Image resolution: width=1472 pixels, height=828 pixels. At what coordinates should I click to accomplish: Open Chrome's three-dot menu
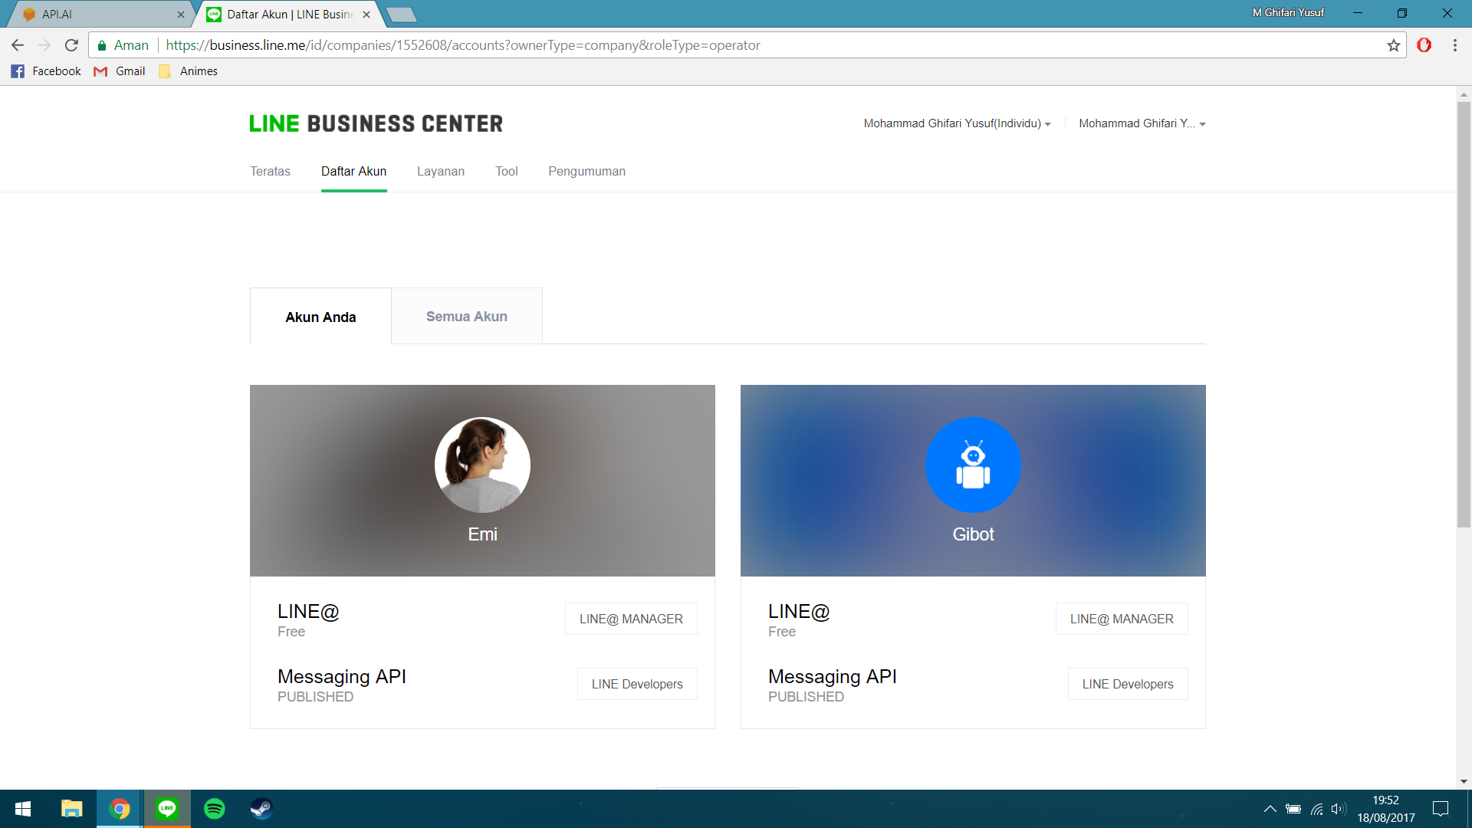point(1454,45)
